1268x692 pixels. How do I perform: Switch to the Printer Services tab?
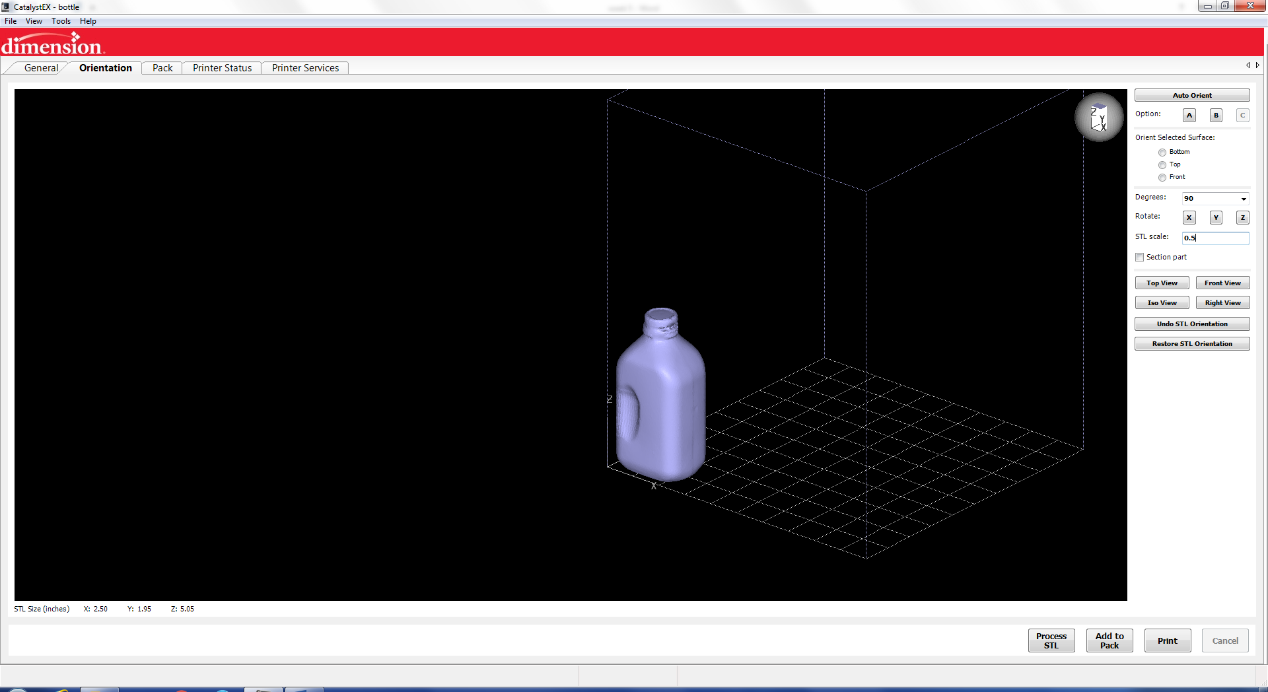(305, 68)
